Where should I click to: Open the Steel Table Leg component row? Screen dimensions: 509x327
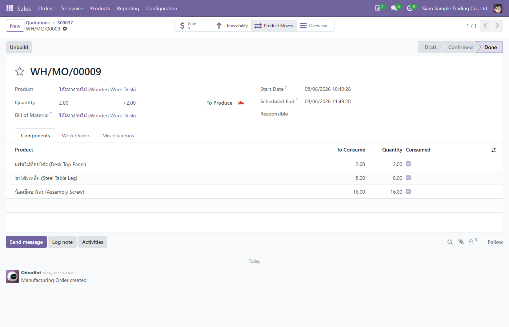tap(254, 178)
